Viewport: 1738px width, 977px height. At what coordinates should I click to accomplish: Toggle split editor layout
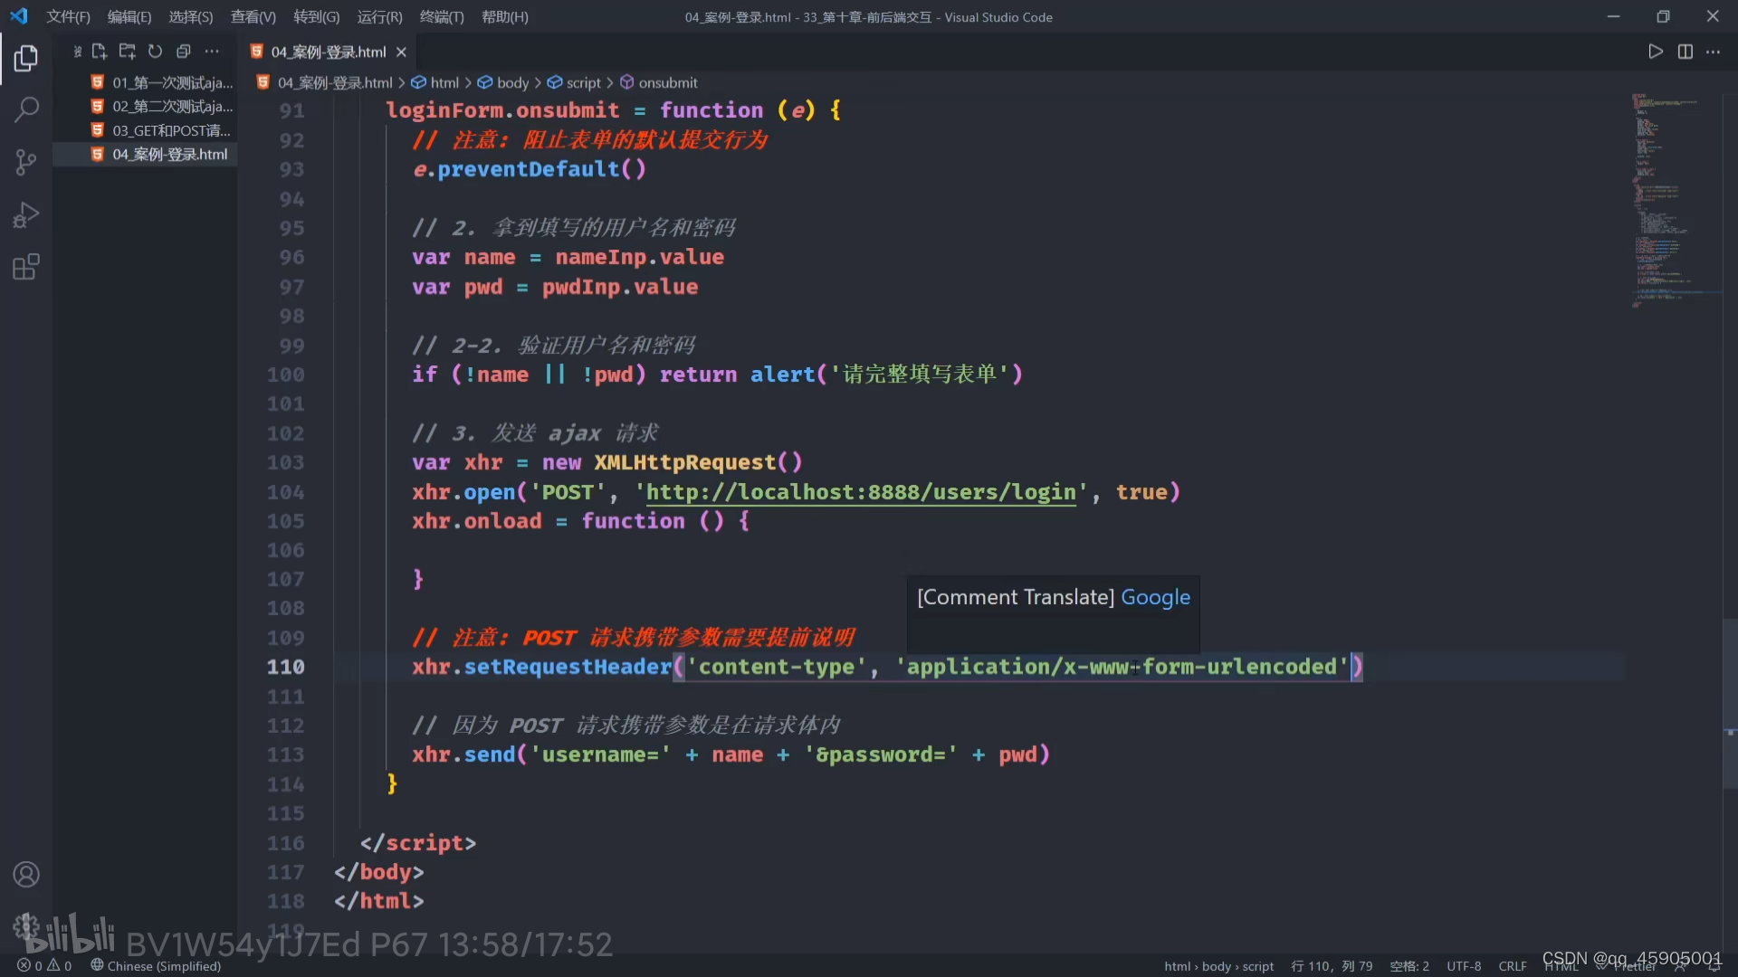click(x=1685, y=52)
